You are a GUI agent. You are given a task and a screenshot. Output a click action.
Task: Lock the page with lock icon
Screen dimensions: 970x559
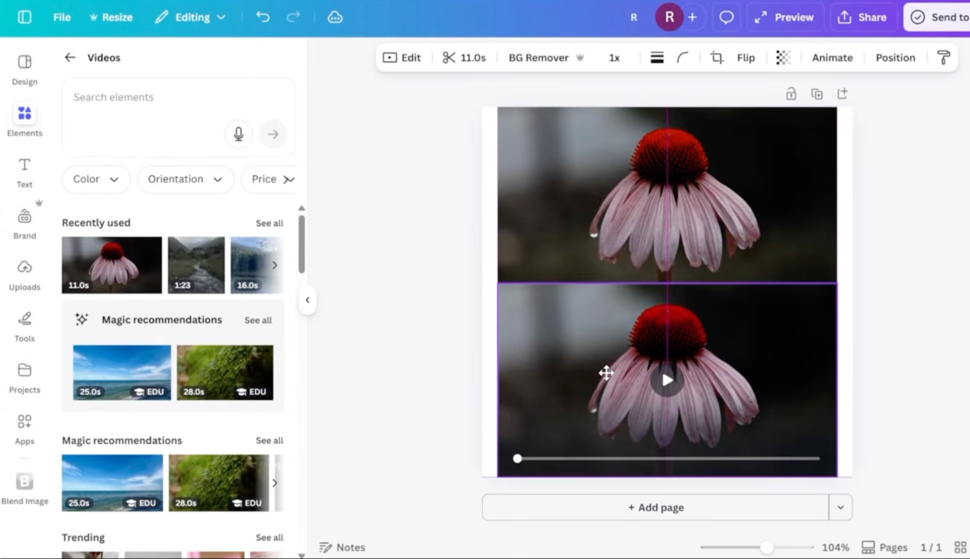[x=791, y=94]
